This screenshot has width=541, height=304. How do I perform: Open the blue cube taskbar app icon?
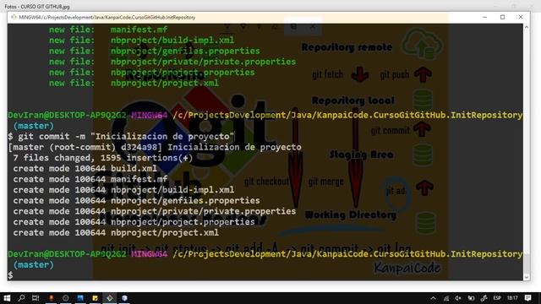coord(124,298)
